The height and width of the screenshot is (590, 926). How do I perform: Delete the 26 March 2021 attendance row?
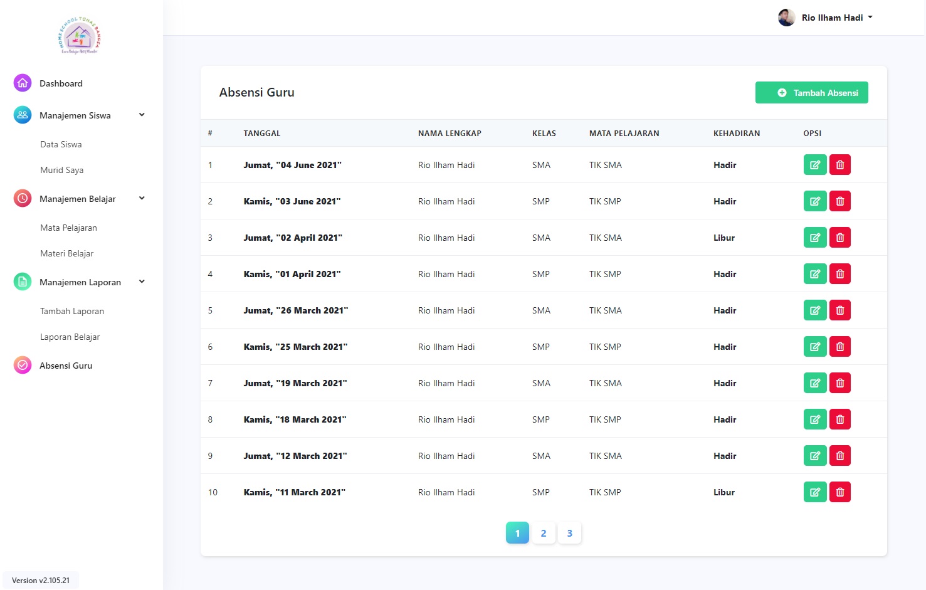pyautogui.click(x=840, y=310)
